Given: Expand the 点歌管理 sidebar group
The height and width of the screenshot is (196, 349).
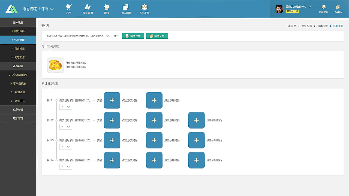Looking at the screenshot, I should 18,110.
